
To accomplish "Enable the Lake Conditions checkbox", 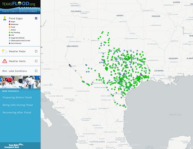I will click(36, 71).
